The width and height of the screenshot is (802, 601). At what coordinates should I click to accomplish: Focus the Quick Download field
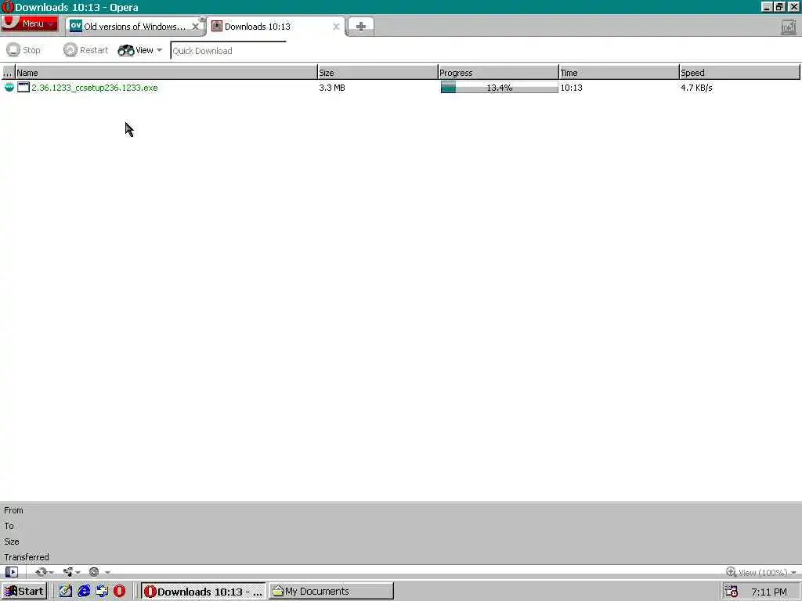228,51
